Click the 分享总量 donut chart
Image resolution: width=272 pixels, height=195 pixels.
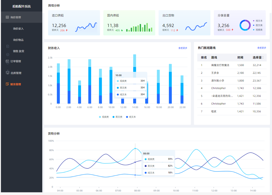pos(245,25)
